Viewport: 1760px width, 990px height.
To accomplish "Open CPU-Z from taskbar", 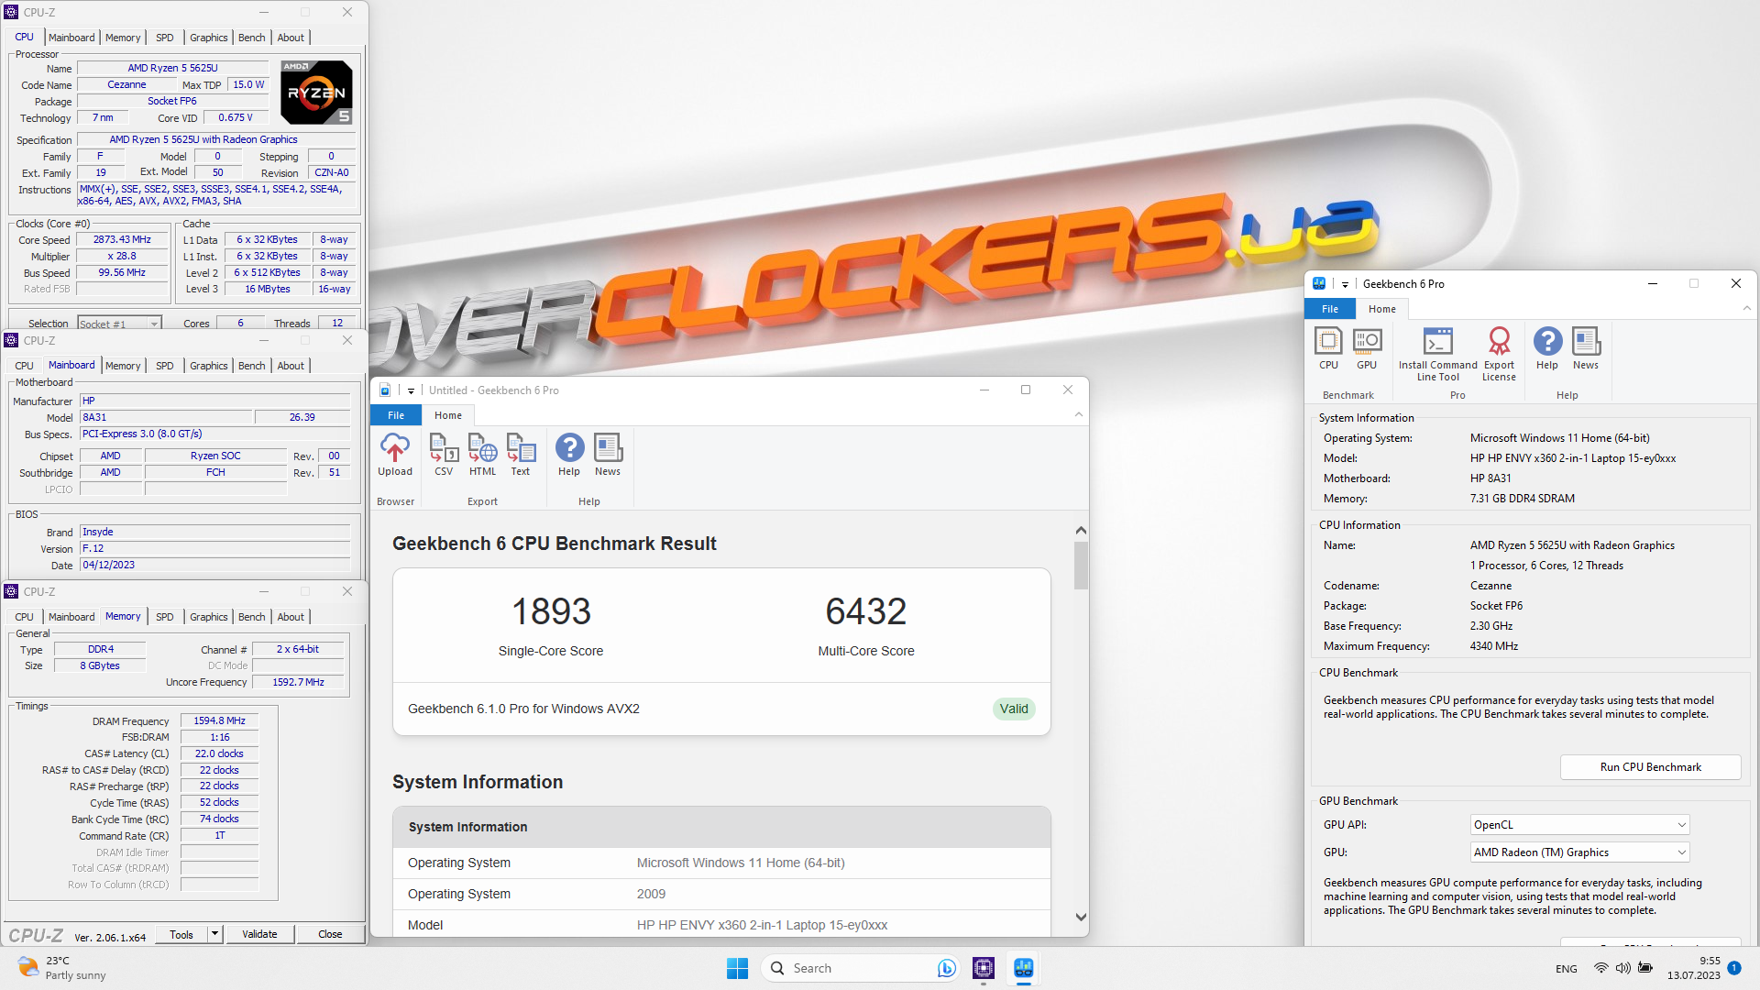I will point(984,968).
